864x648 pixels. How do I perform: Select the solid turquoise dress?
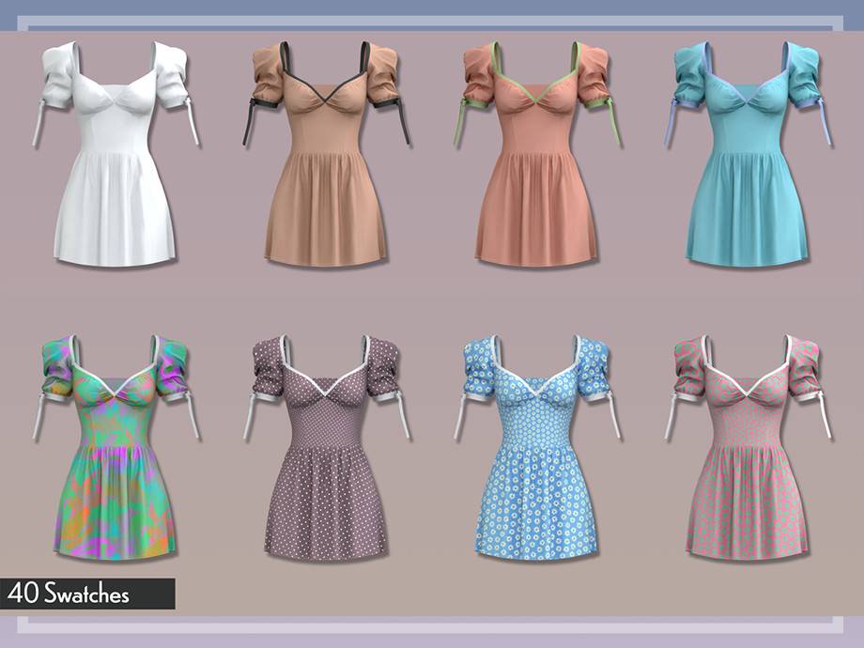tap(747, 160)
